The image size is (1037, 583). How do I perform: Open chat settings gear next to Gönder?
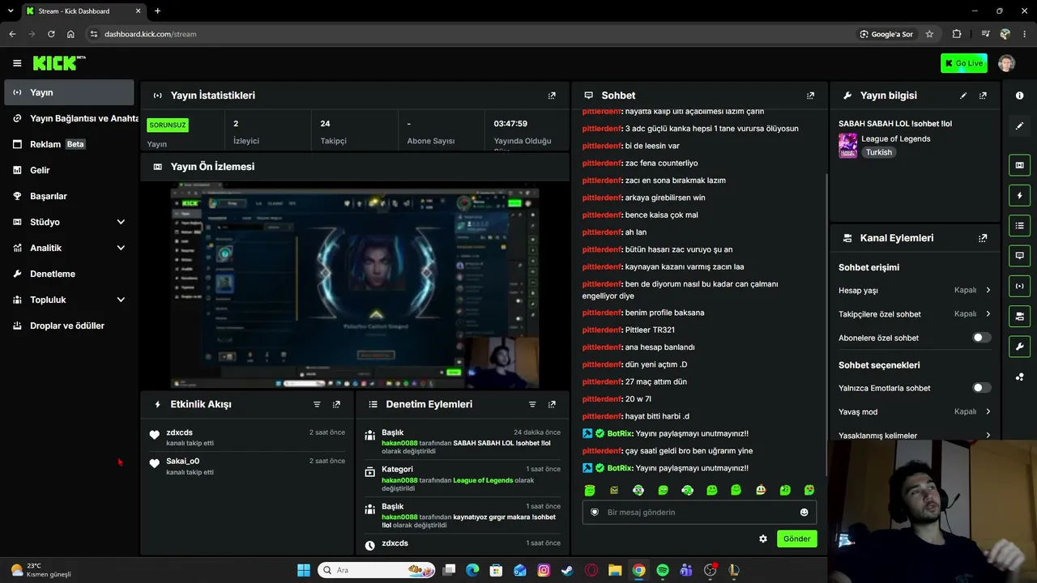point(762,538)
